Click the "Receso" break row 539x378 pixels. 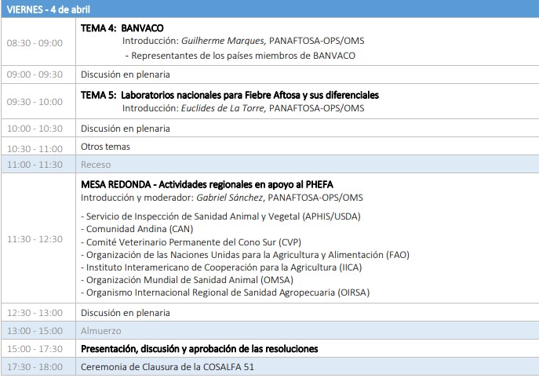pyautogui.click(x=96, y=165)
